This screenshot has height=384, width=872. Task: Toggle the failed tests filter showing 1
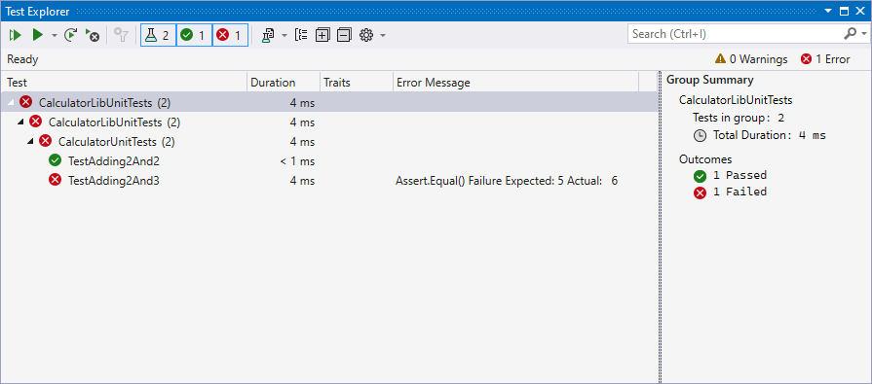(x=230, y=36)
